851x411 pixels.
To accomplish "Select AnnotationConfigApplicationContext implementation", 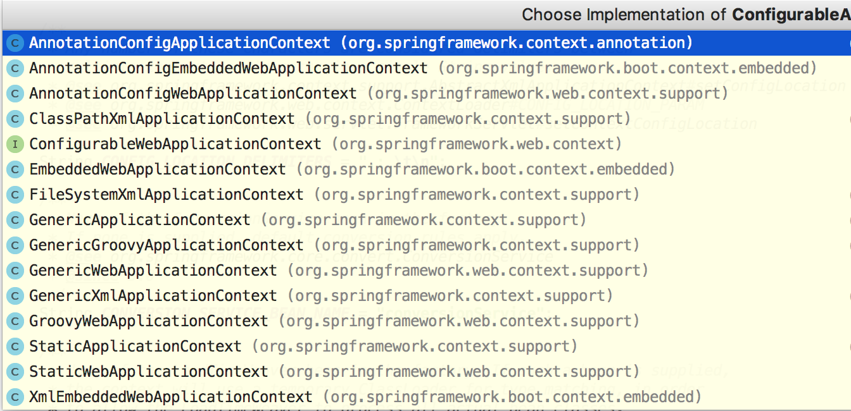I will [x=180, y=43].
